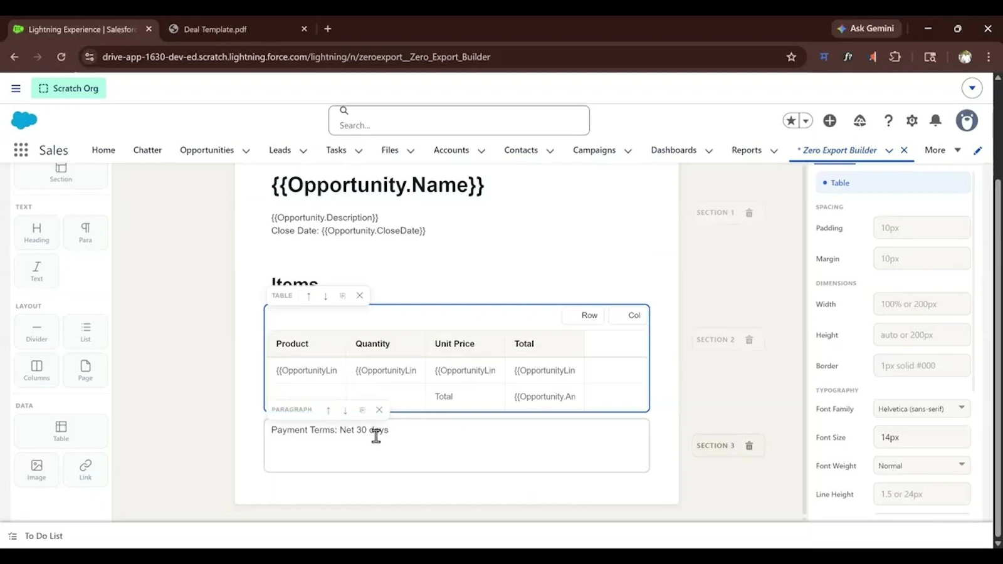
Task: Delete Section 1 with trash icon
Action: point(748,213)
